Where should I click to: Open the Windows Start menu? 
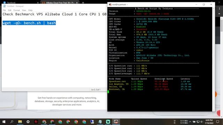coord(4,122)
